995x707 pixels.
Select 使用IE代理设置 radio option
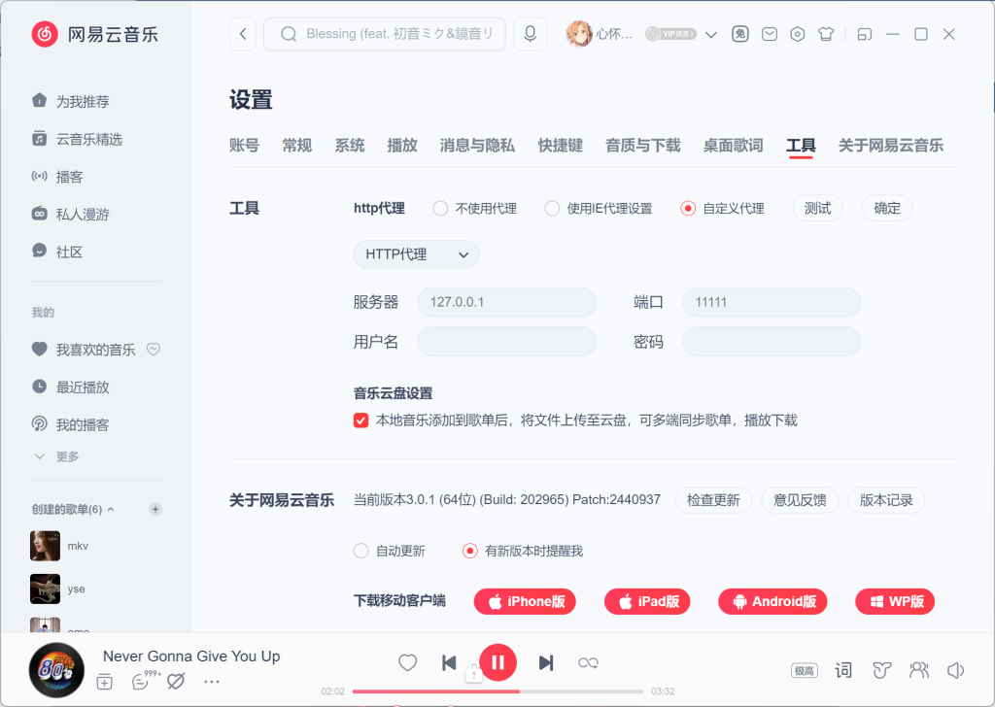tap(552, 208)
